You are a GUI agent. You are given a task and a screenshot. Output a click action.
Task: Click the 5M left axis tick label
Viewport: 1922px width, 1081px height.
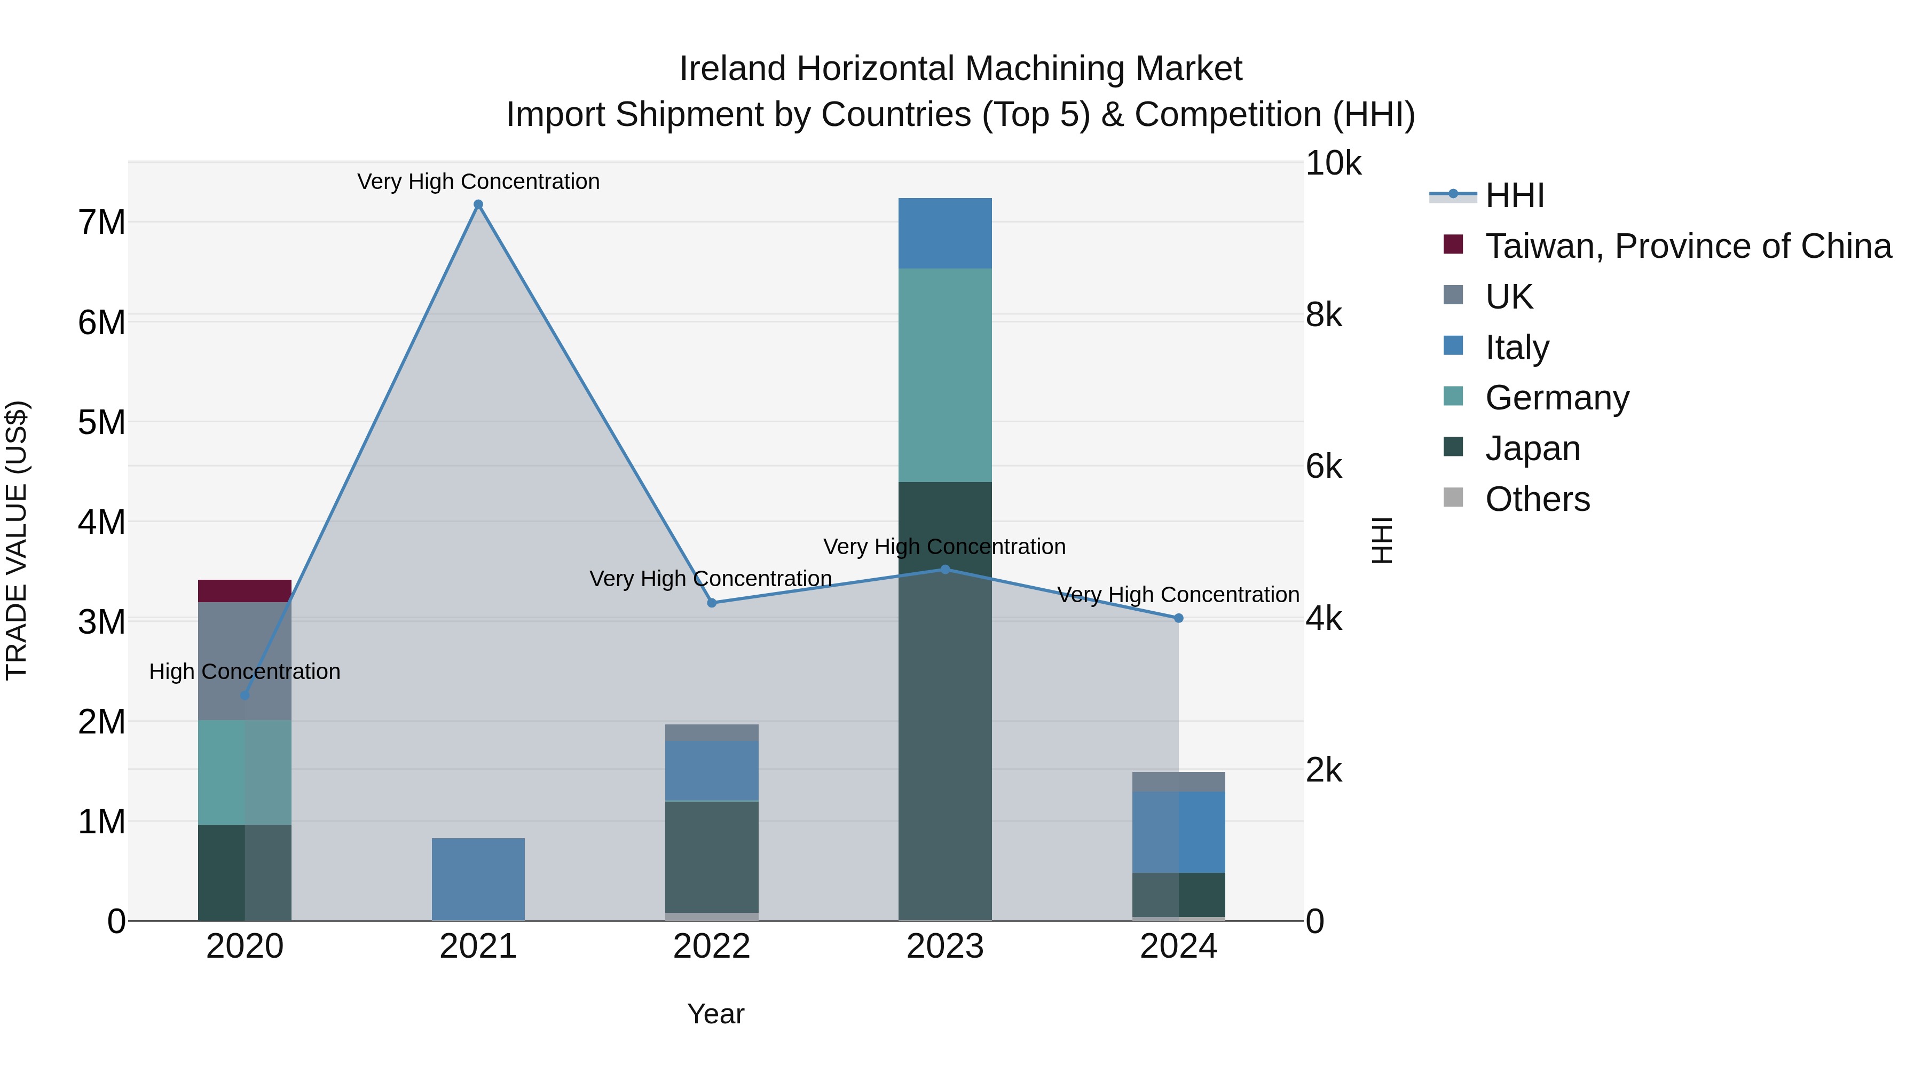point(101,422)
